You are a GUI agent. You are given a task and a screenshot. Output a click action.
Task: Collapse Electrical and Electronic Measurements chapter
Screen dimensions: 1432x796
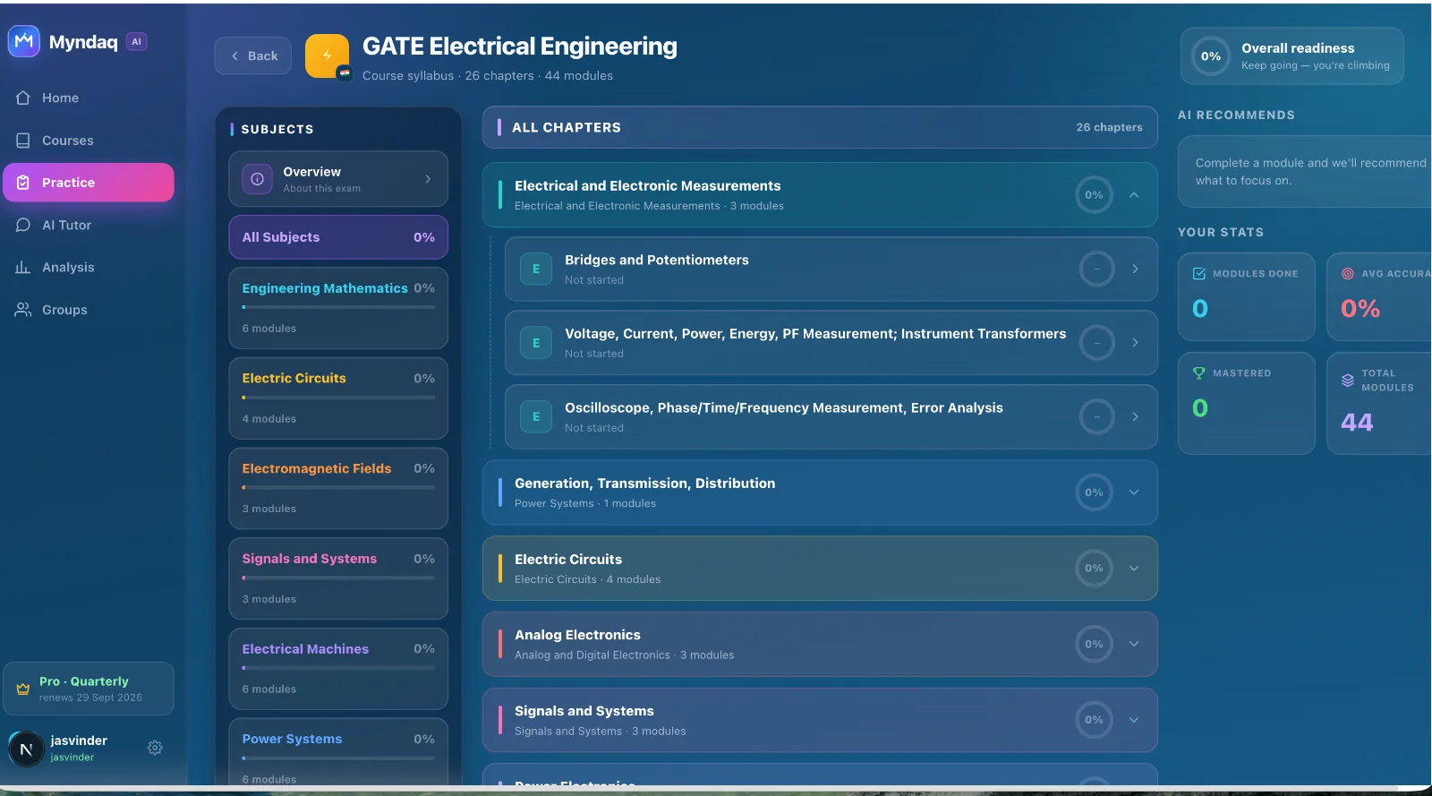tap(1134, 194)
